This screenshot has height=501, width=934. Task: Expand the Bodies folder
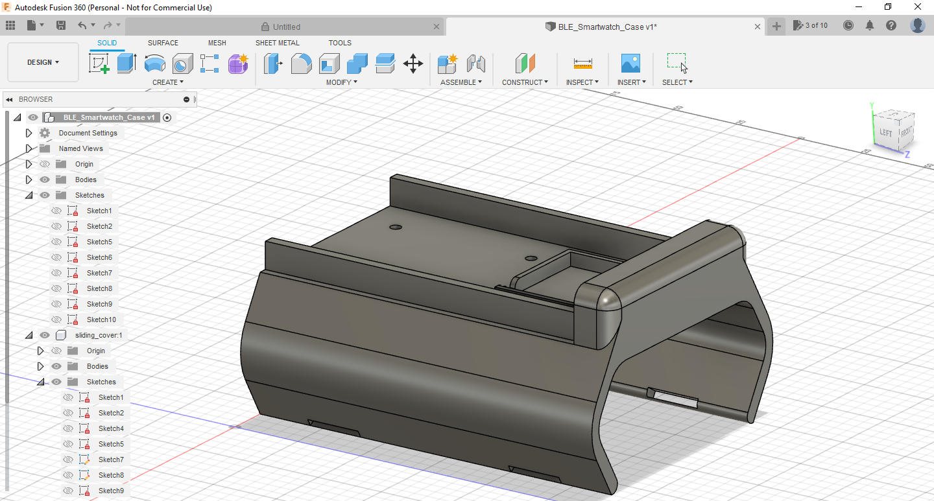click(x=29, y=179)
